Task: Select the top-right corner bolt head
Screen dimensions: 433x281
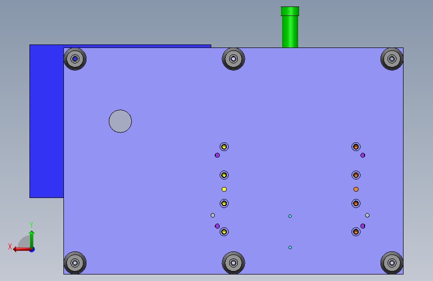Action: coord(392,59)
